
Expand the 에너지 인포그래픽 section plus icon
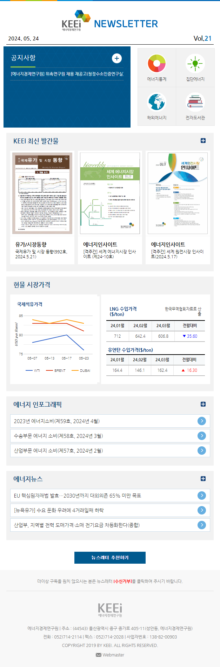(203, 404)
